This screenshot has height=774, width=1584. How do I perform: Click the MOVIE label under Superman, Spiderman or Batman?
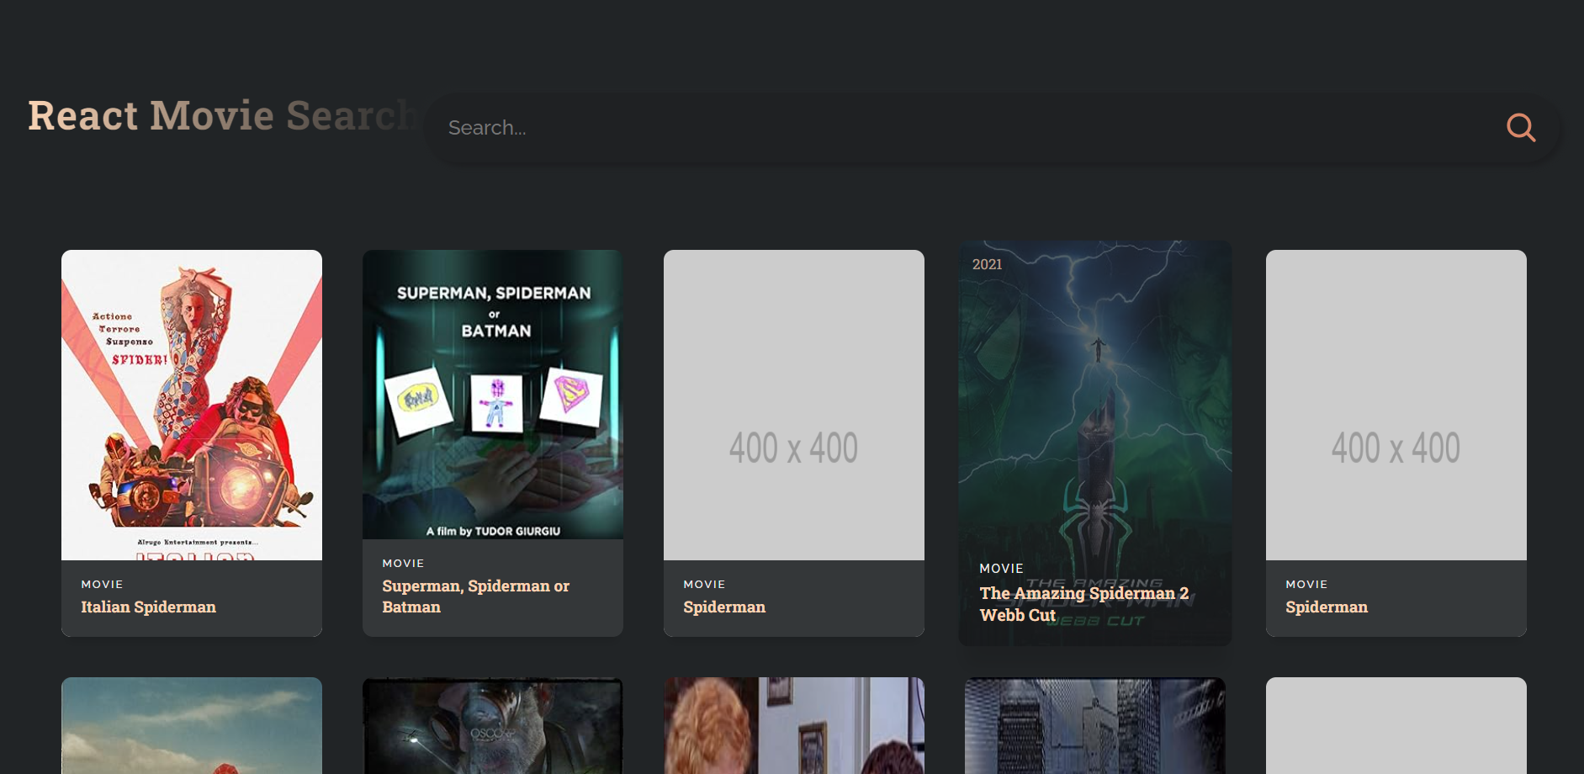403,563
